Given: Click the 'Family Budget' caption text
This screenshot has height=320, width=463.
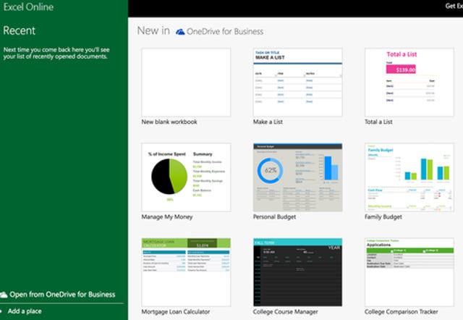Looking at the screenshot, I should [x=383, y=217].
